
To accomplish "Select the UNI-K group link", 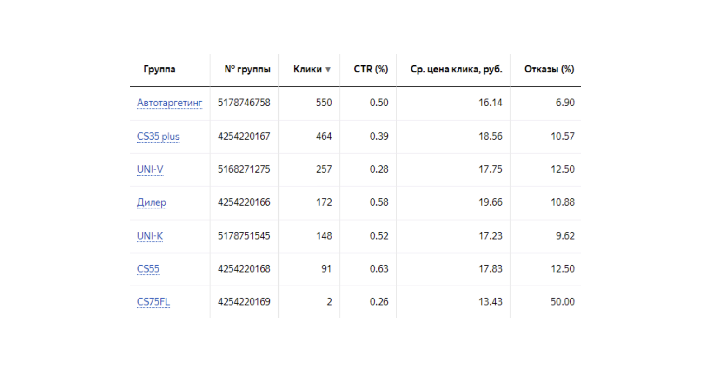I will point(150,236).
